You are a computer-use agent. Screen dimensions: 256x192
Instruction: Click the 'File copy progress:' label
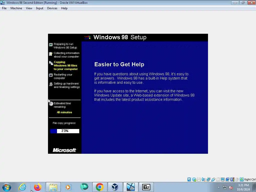tap(64, 123)
